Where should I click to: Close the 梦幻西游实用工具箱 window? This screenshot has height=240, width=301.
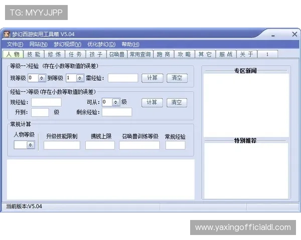[x=294, y=34]
